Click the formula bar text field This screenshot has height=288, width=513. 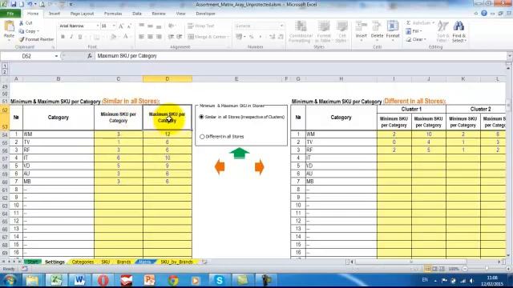301,56
